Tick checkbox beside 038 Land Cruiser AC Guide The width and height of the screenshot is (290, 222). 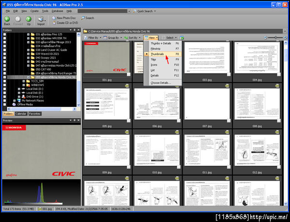[4, 50]
